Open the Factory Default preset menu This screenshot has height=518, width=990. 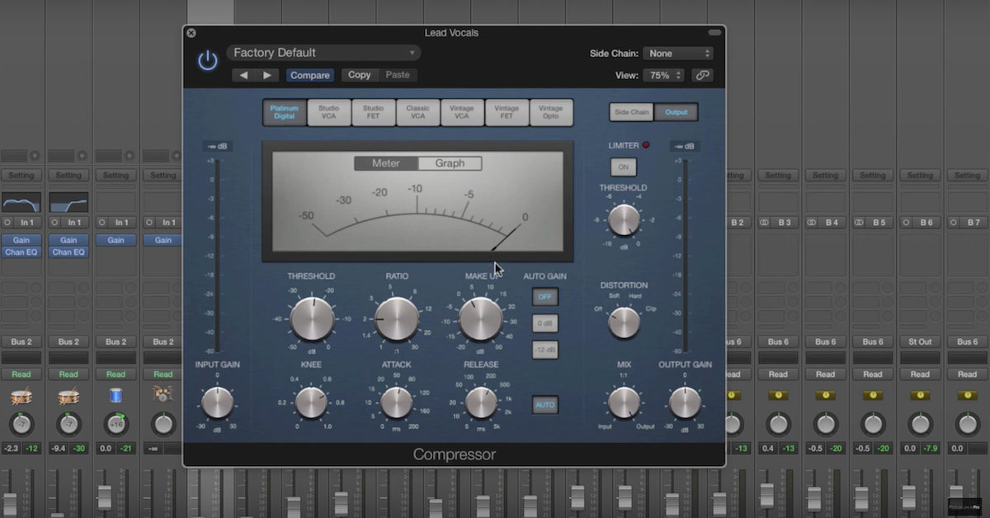(x=323, y=53)
